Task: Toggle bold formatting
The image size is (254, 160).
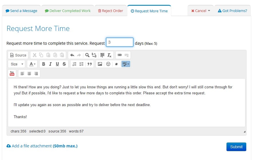Action: [x=44, y=64]
